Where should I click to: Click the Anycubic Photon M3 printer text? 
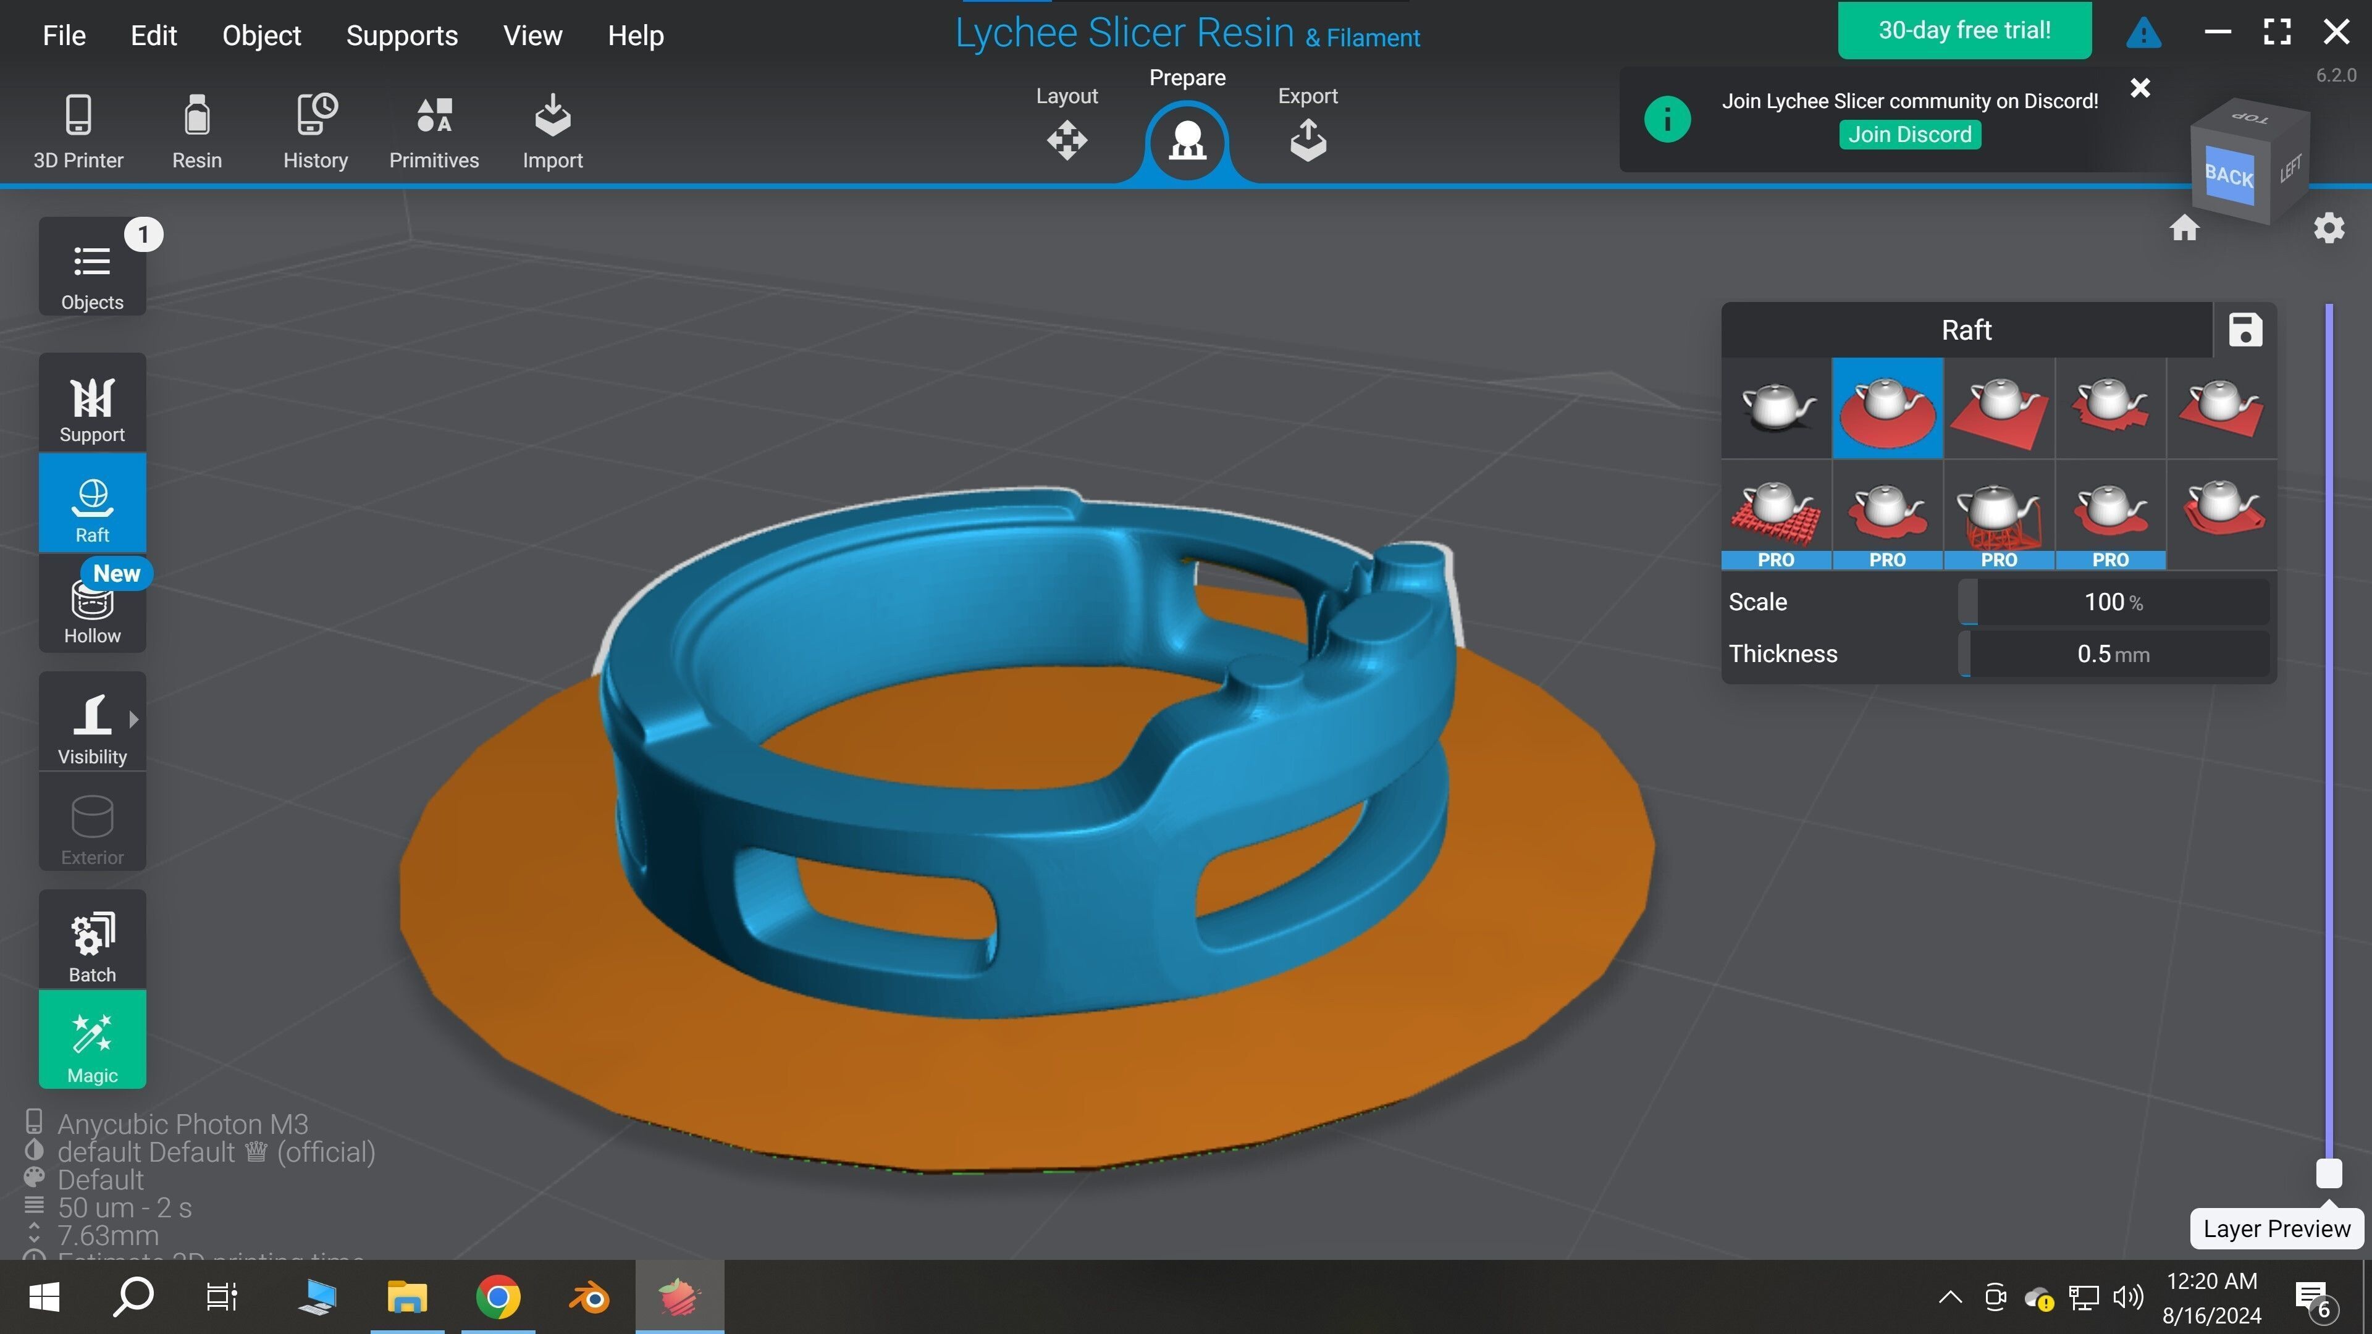click(182, 1124)
